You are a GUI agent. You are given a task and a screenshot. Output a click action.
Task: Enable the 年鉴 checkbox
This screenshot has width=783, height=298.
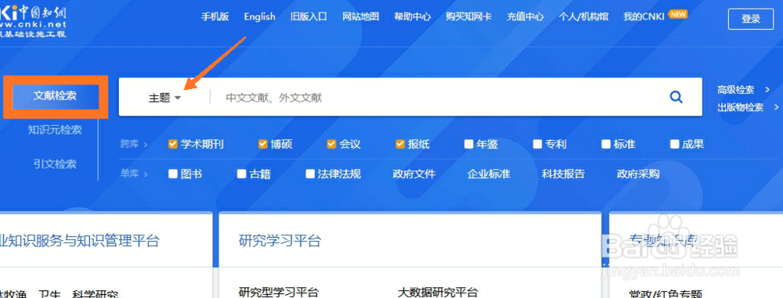pos(468,144)
